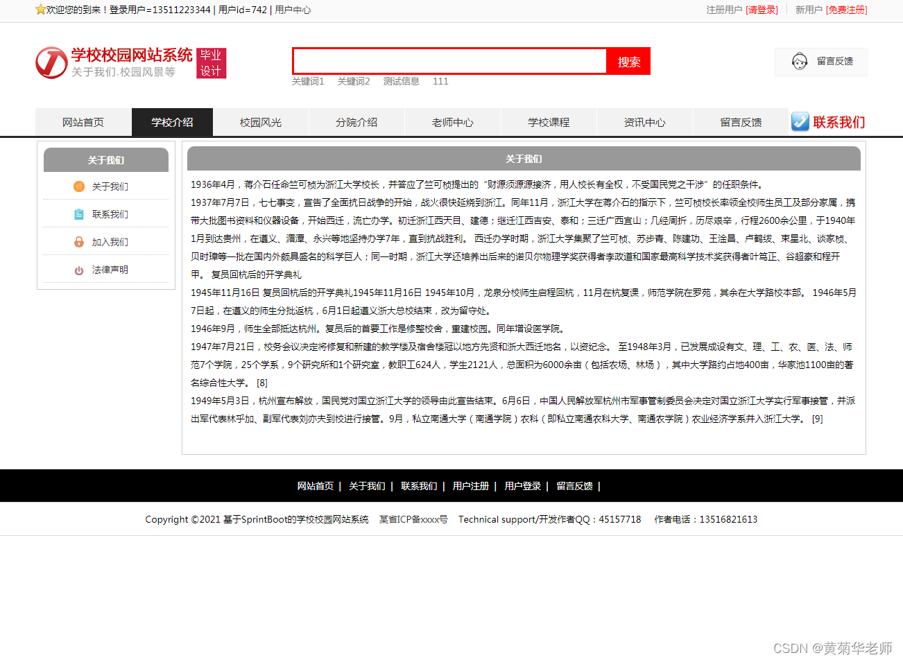
Task: Click the 111 search suggestion
Action: pyautogui.click(x=440, y=81)
